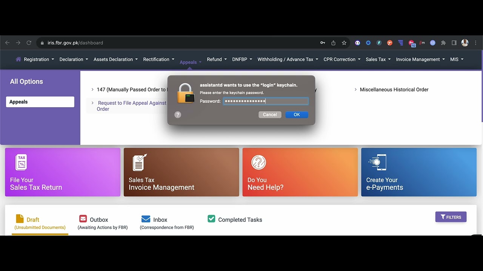The width and height of the screenshot is (483, 271).
Task: Click the help question mark in keychain dialog
Action: [x=178, y=114]
